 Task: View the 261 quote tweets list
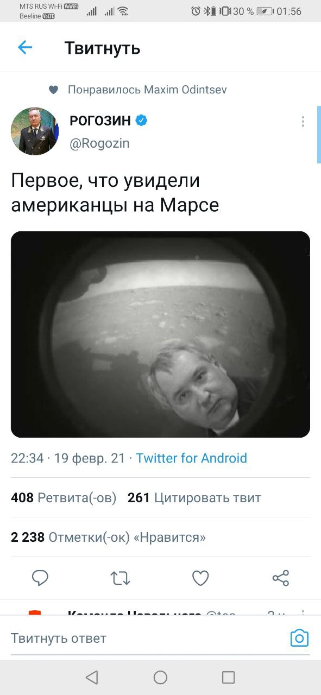[194, 498]
